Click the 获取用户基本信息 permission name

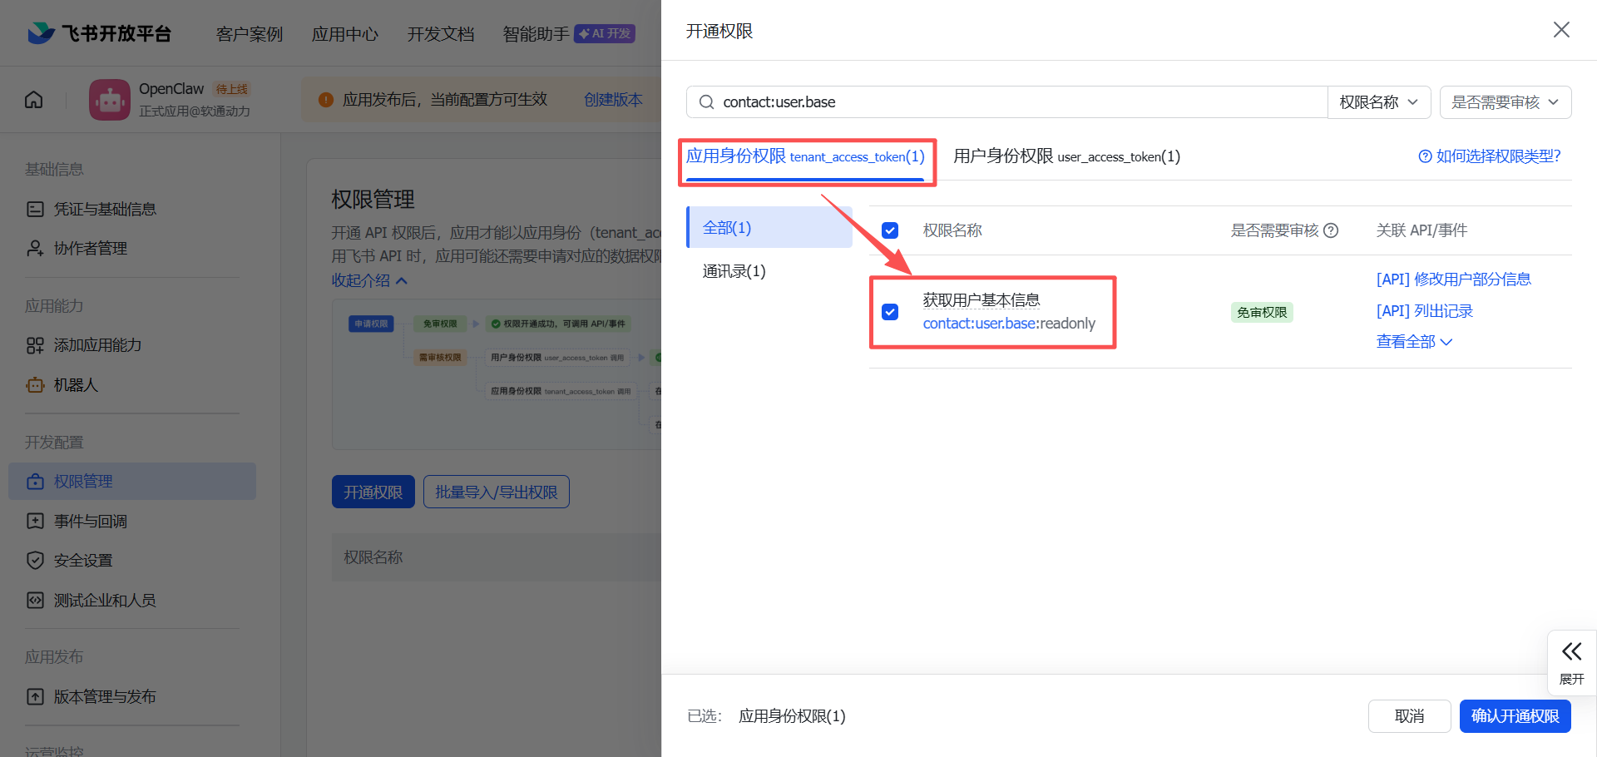click(981, 300)
